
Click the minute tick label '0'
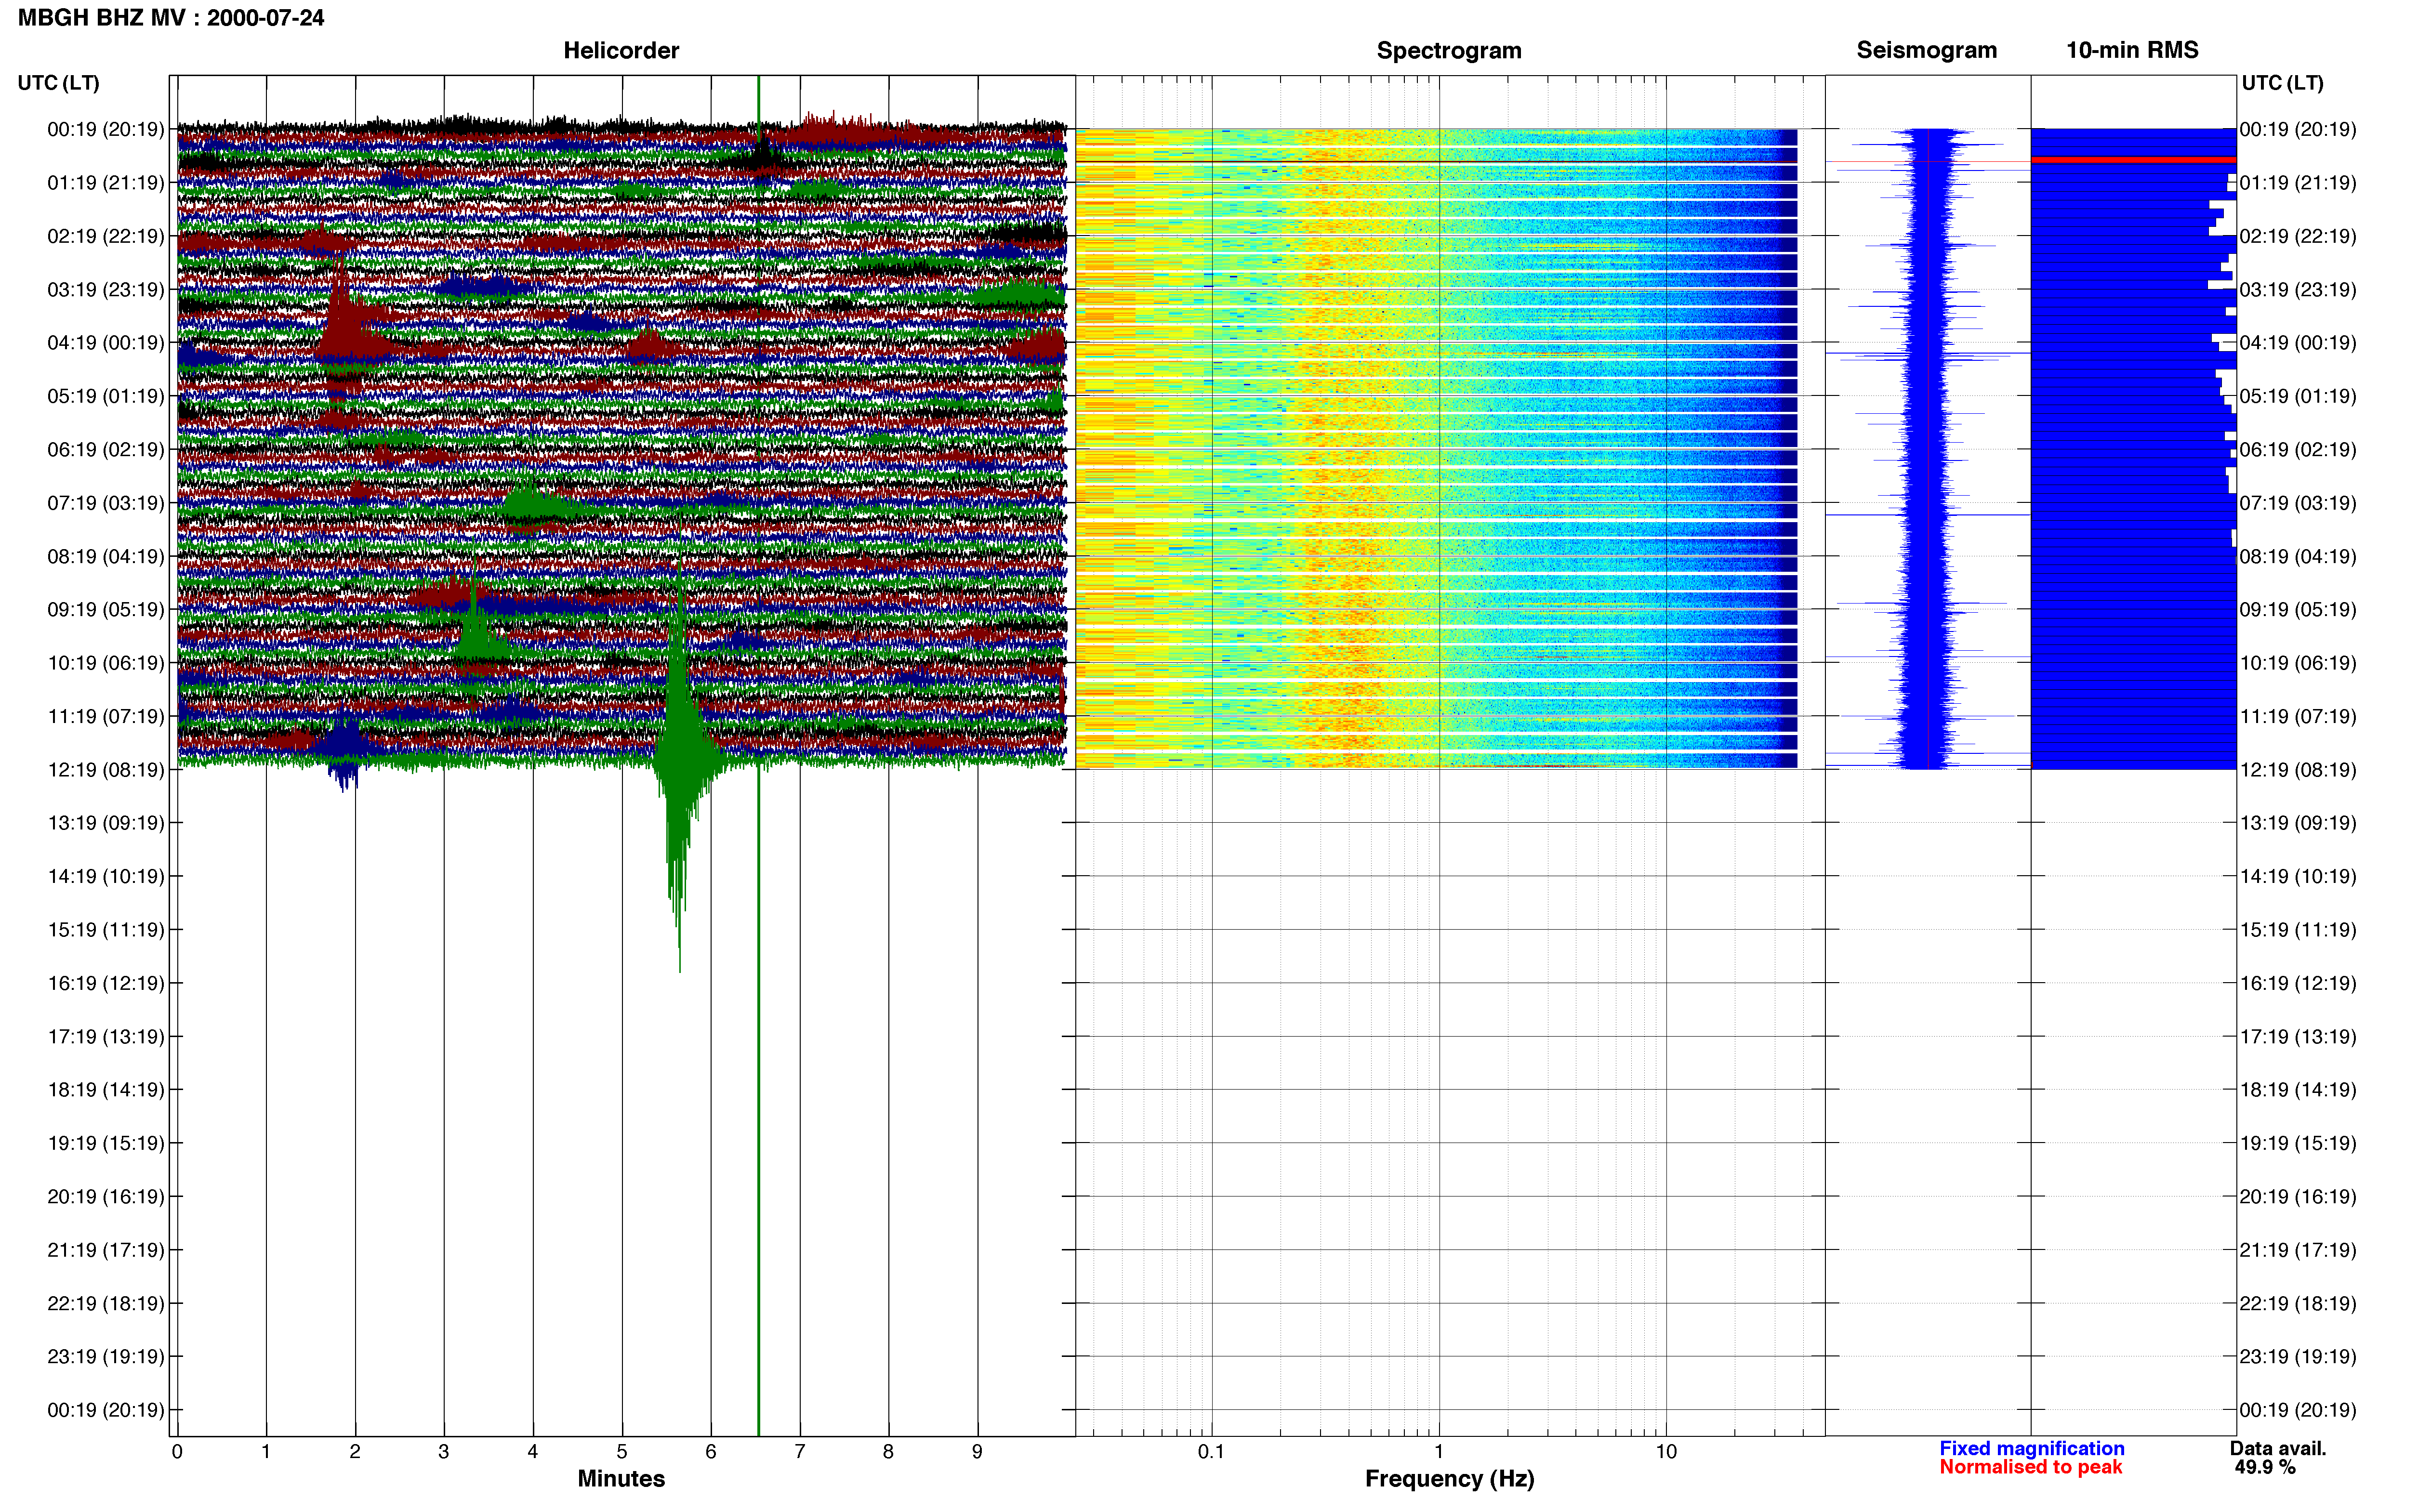point(177,1451)
